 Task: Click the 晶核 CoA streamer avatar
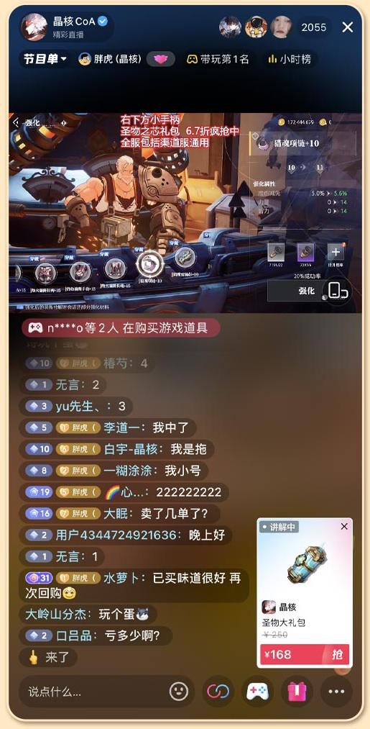point(34,27)
